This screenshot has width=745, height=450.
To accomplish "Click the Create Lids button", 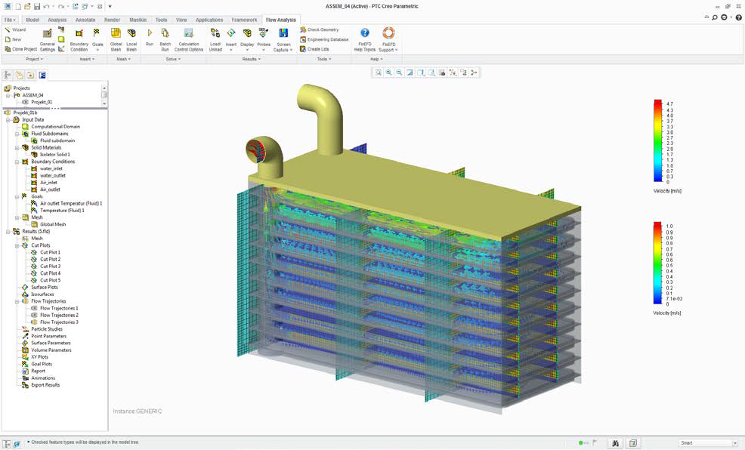I will pyautogui.click(x=314, y=49).
